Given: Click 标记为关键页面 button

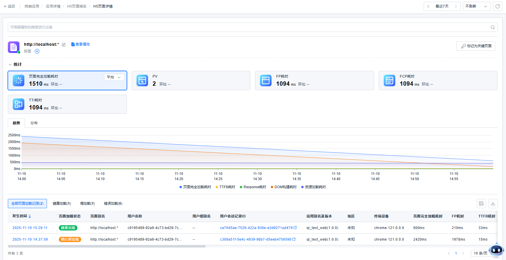Looking at the screenshot, I should [476, 46].
